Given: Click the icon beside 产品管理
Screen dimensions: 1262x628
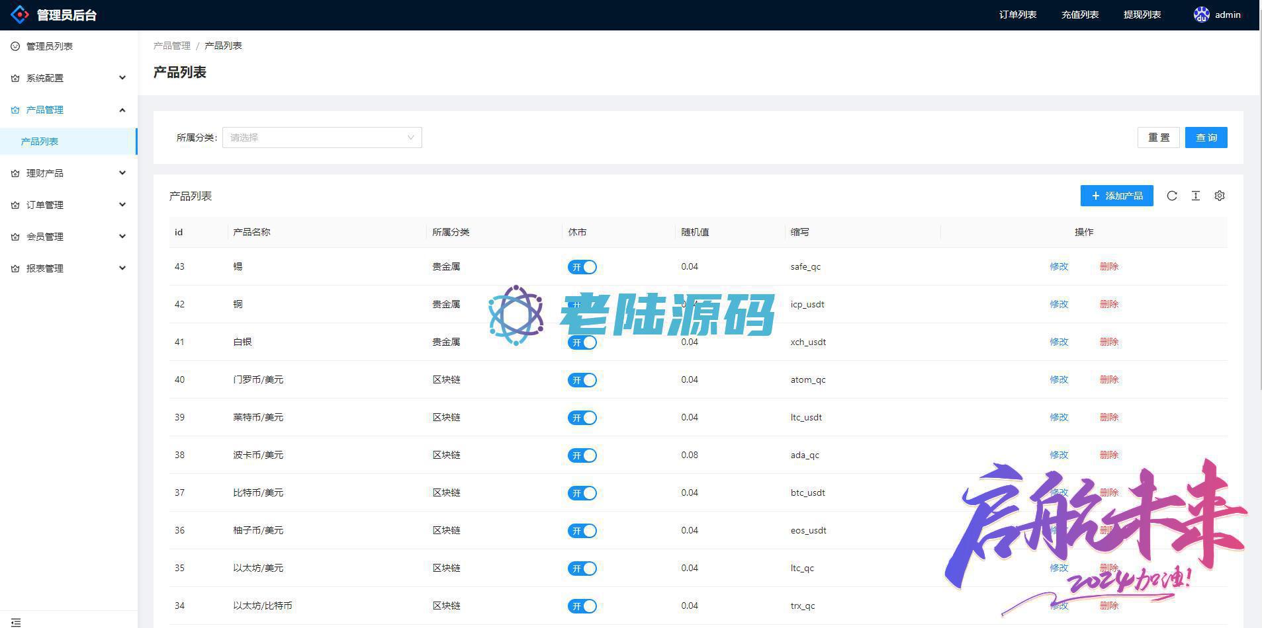Looking at the screenshot, I should pos(15,110).
